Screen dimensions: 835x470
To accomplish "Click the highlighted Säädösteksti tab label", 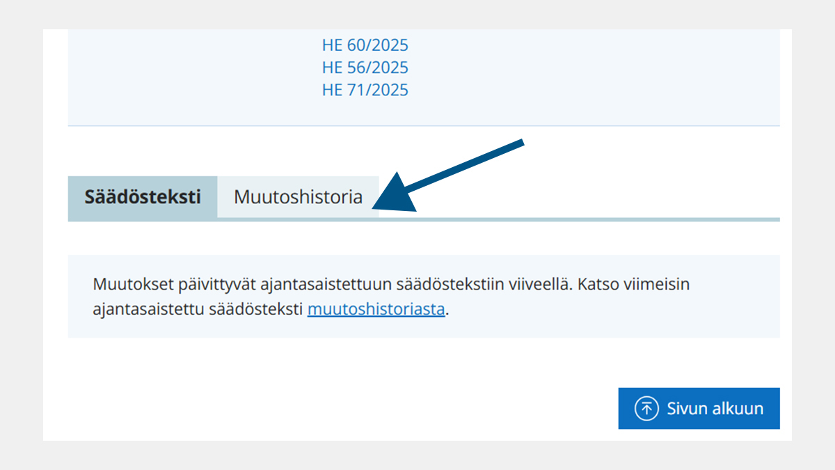I will coord(141,197).
